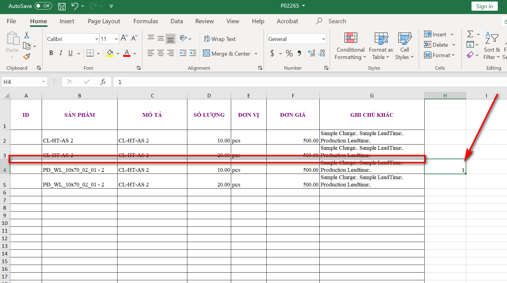Click the AutoSum sigma icon
Viewport: 507px width, 283px height.
470,34
